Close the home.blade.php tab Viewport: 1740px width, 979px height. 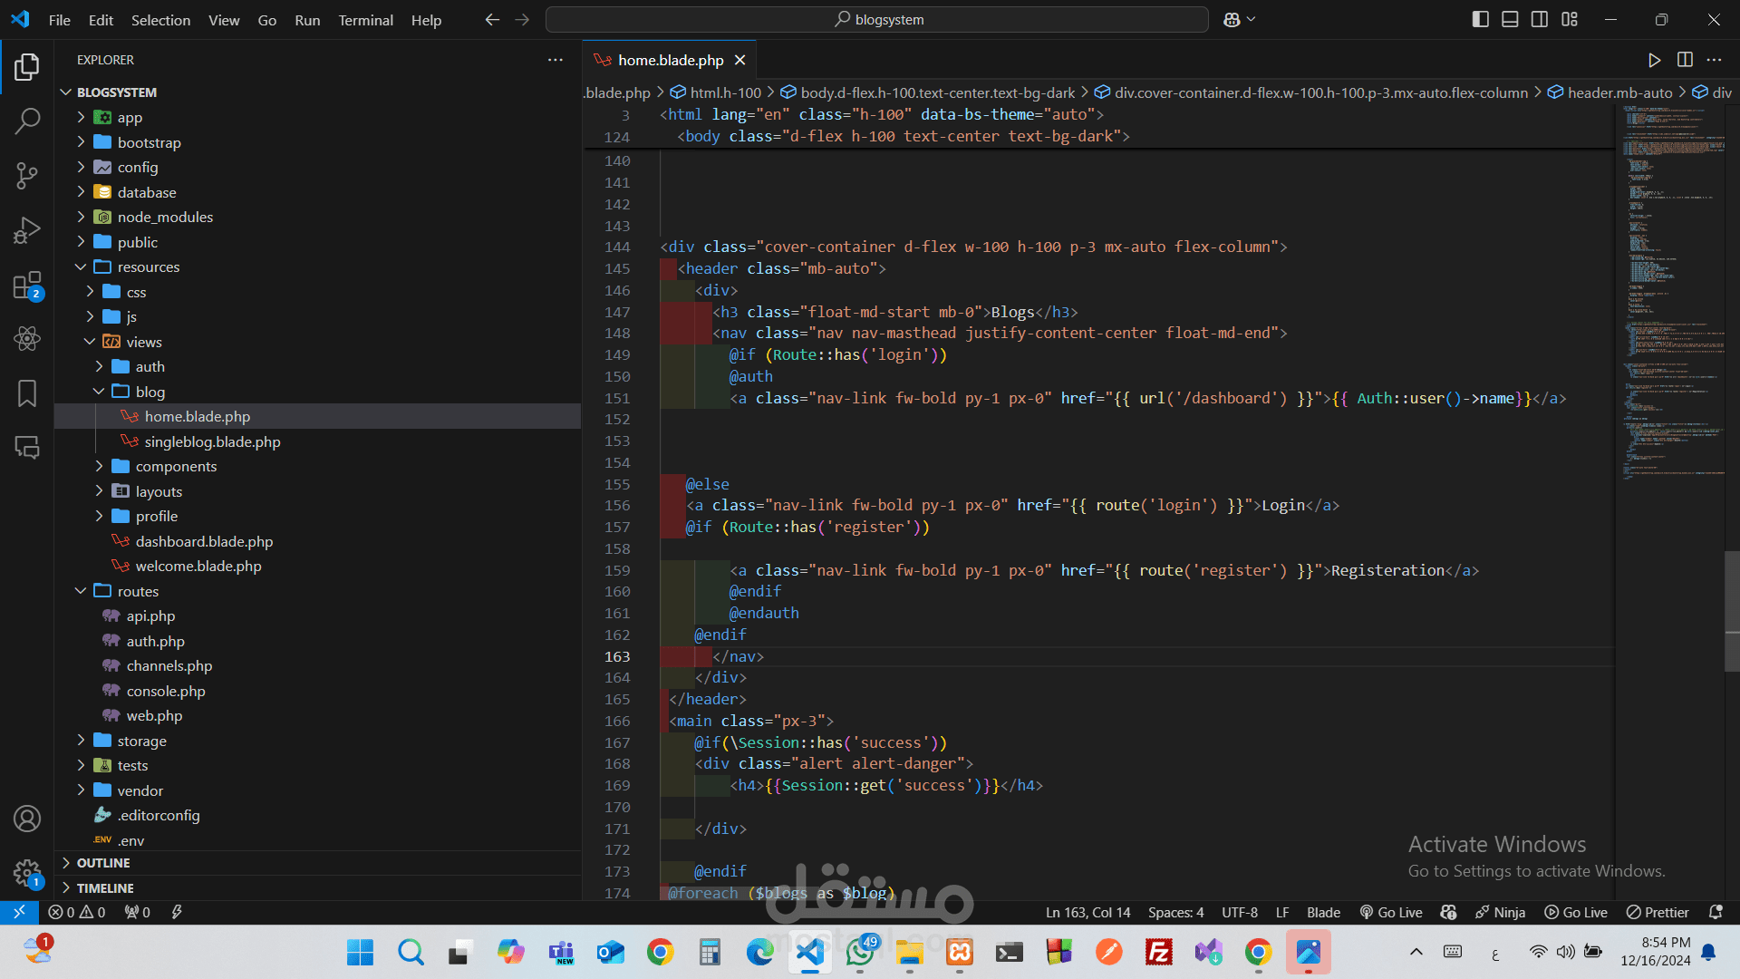point(740,60)
